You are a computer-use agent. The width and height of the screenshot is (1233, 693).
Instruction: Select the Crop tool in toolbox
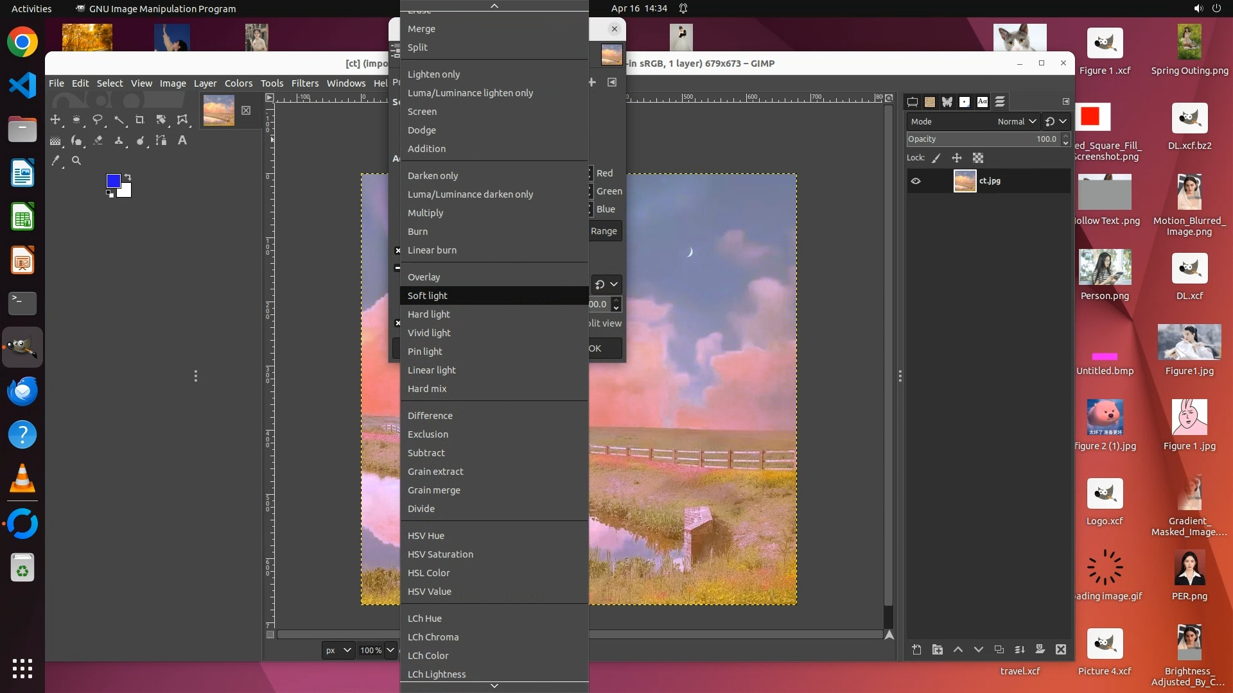pos(139,120)
